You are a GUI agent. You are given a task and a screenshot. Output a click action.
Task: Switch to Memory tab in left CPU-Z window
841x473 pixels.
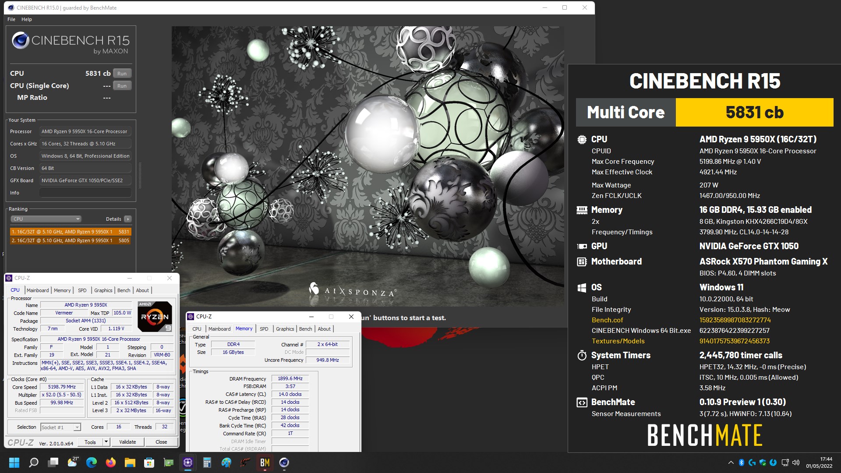click(x=62, y=290)
